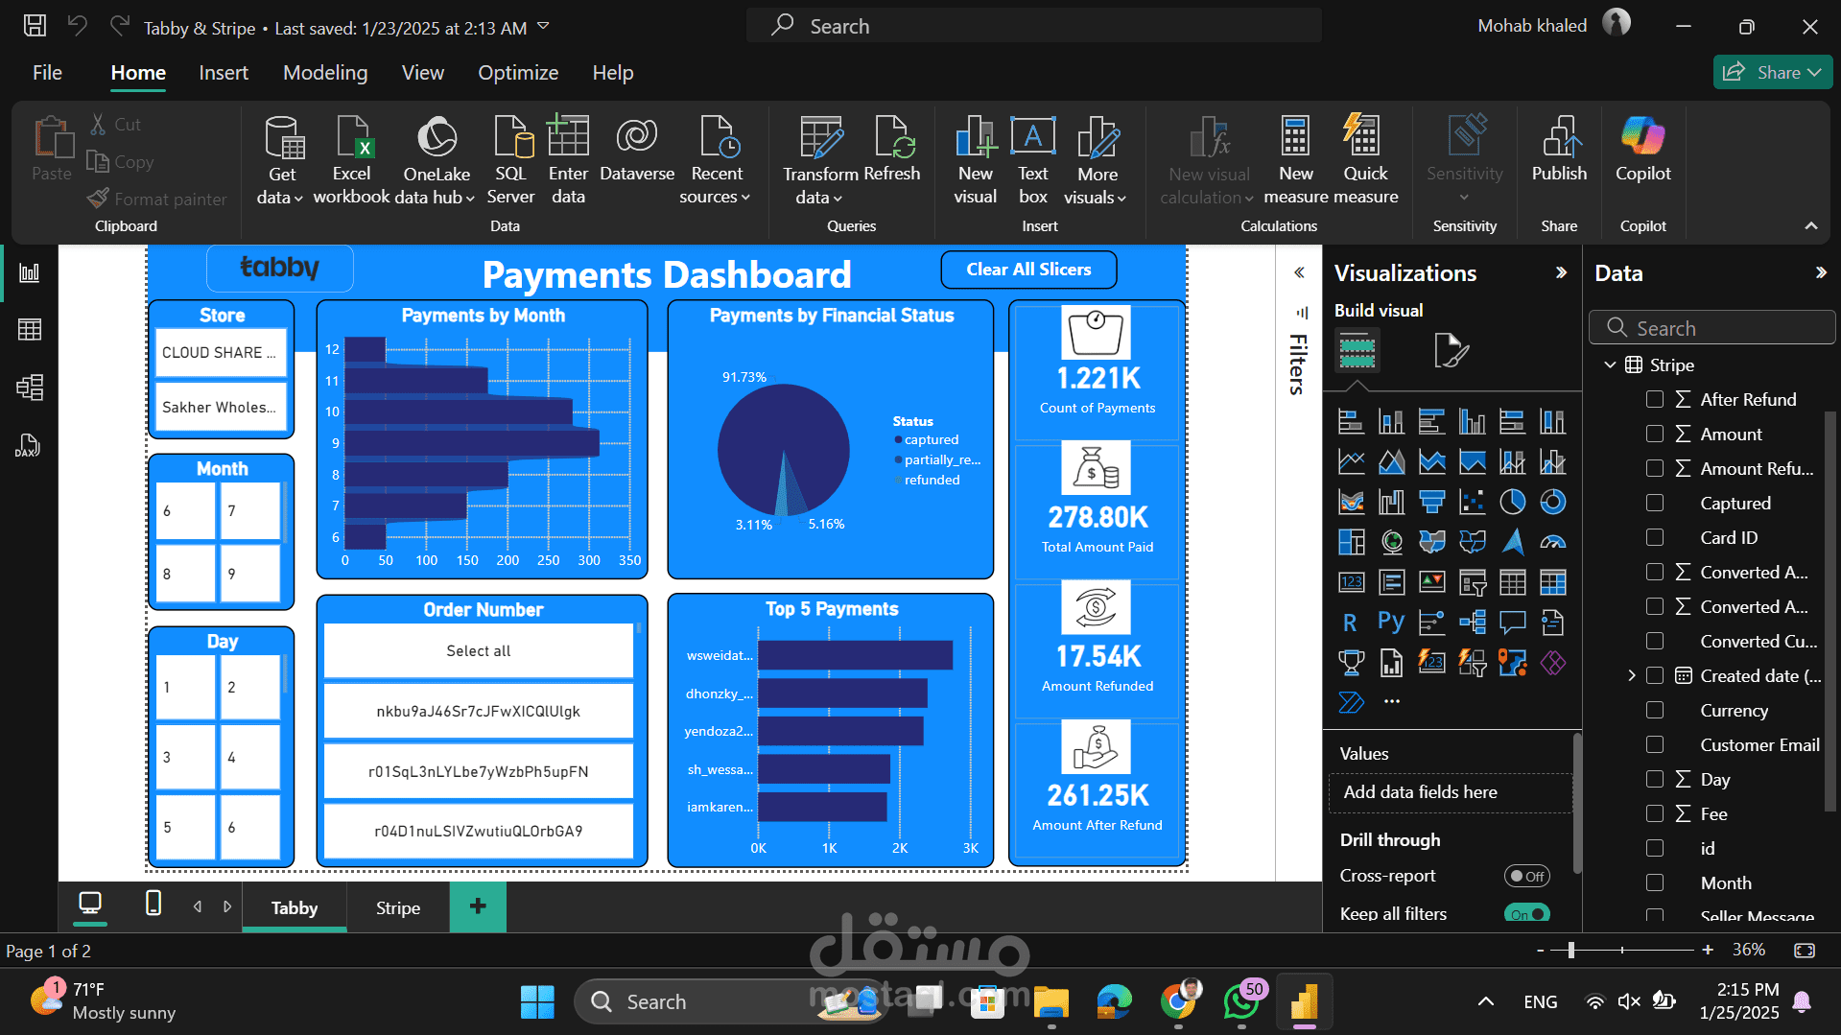Open Enter data table tool
1841x1035 pixels.
tap(568, 159)
